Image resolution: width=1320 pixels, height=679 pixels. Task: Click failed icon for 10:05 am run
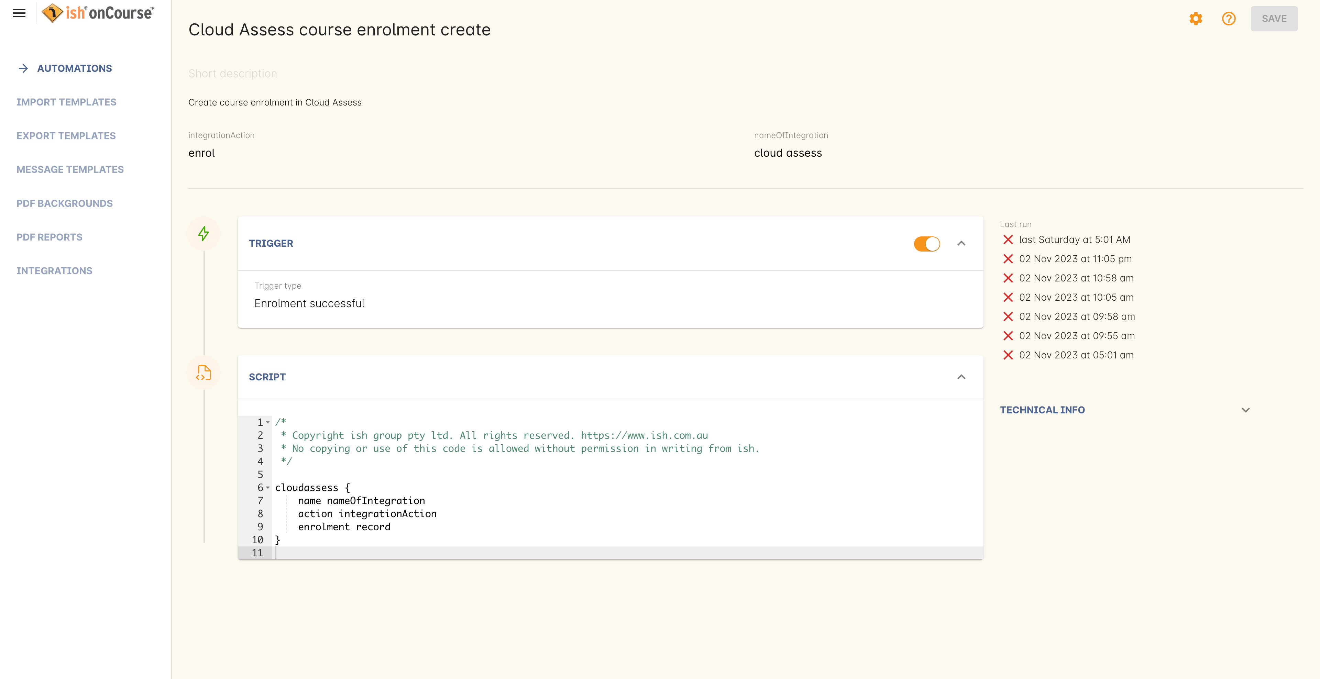[x=1008, y=298]
